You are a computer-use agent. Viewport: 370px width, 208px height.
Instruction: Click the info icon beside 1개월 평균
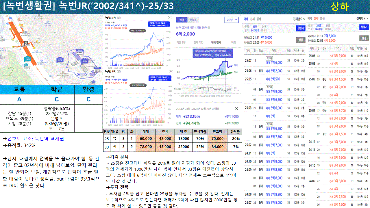(x=209, y=28)
